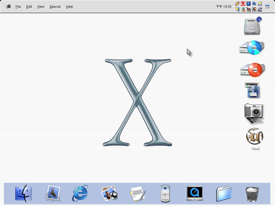
Task: Open the silver media remote dock icon
Action: coord(165,193)
